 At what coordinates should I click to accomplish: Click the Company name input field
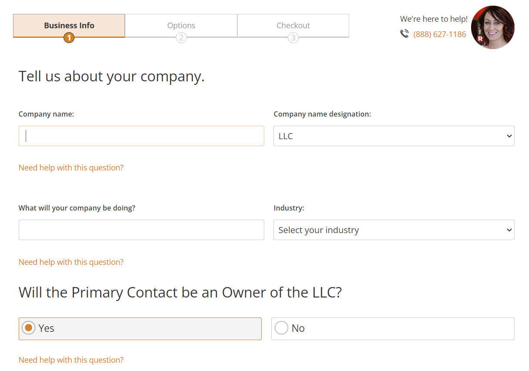point(141,136)
